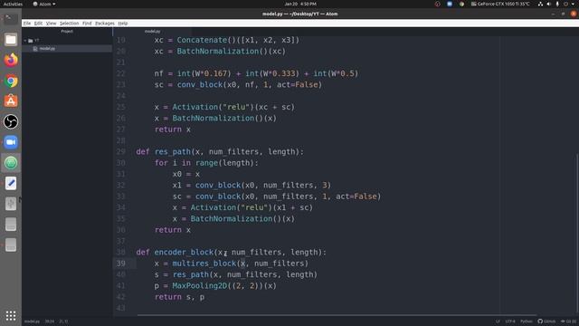Click Activities in the top bar
The width and height of the screenshot is (579, 326).
(13, 4)
